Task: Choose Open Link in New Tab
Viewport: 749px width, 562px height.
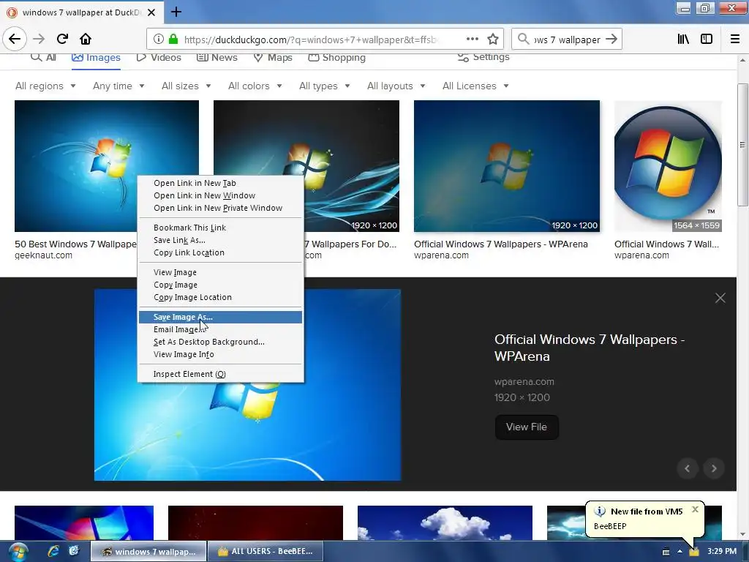Action: click(220, 183)
